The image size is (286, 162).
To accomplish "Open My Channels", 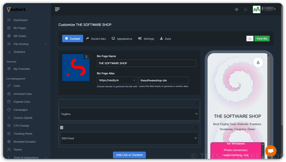I will (x=22, y=69).
